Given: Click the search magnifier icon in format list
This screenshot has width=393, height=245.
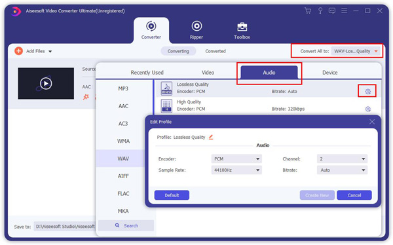Looking at the screenshot, I should click(117, 225).
